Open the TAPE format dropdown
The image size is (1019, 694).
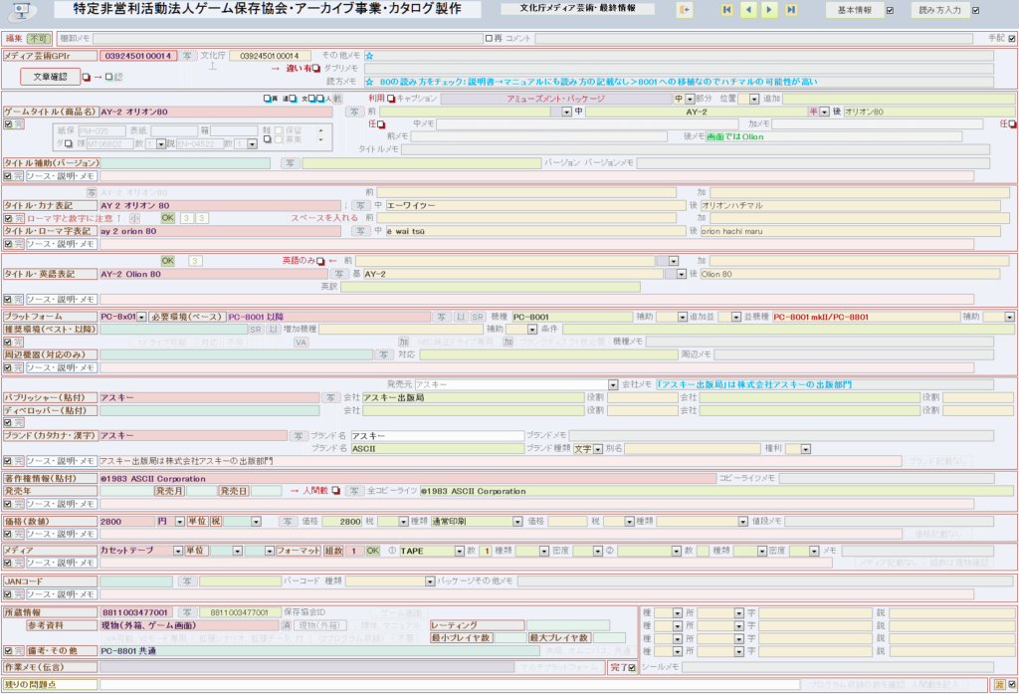click(x=459, y=551)
